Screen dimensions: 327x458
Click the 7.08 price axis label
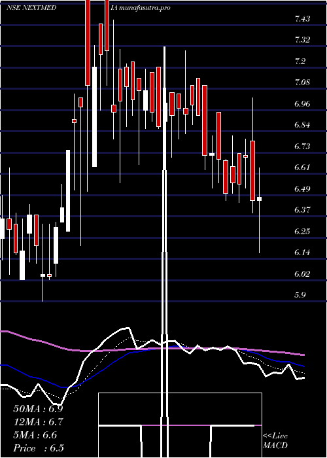click(302, 82)
